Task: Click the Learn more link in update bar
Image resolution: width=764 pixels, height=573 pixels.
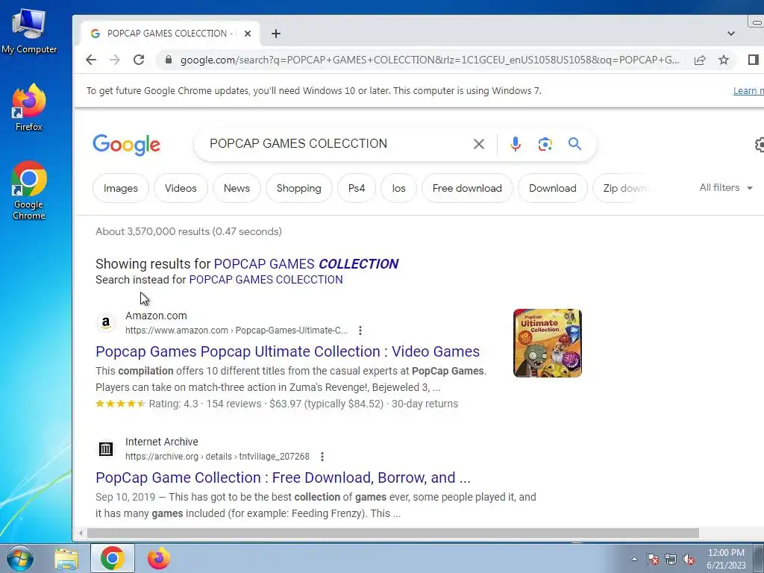Action: coord(748,90)
